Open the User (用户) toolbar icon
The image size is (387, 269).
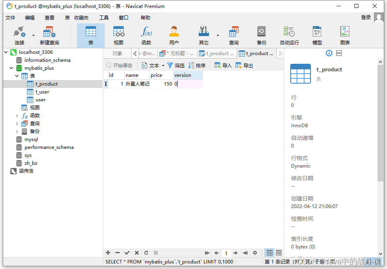pos(174,36)
